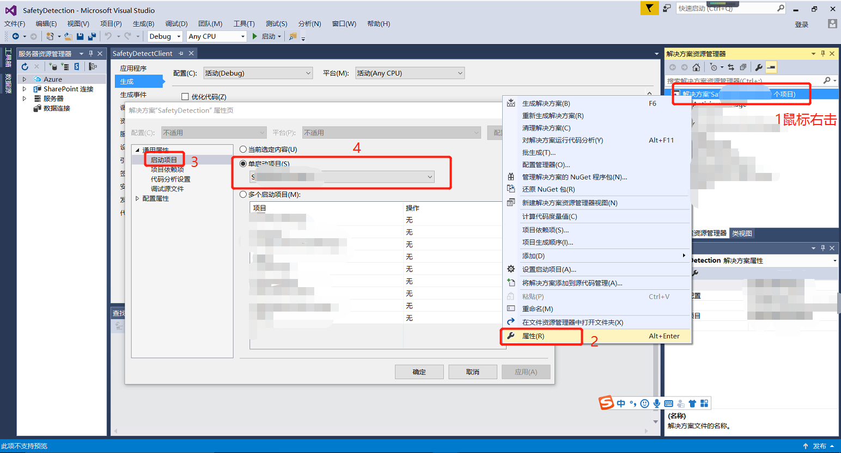
Task: Open the 调试(D) menu in menu bar
Action: [176, 24]
